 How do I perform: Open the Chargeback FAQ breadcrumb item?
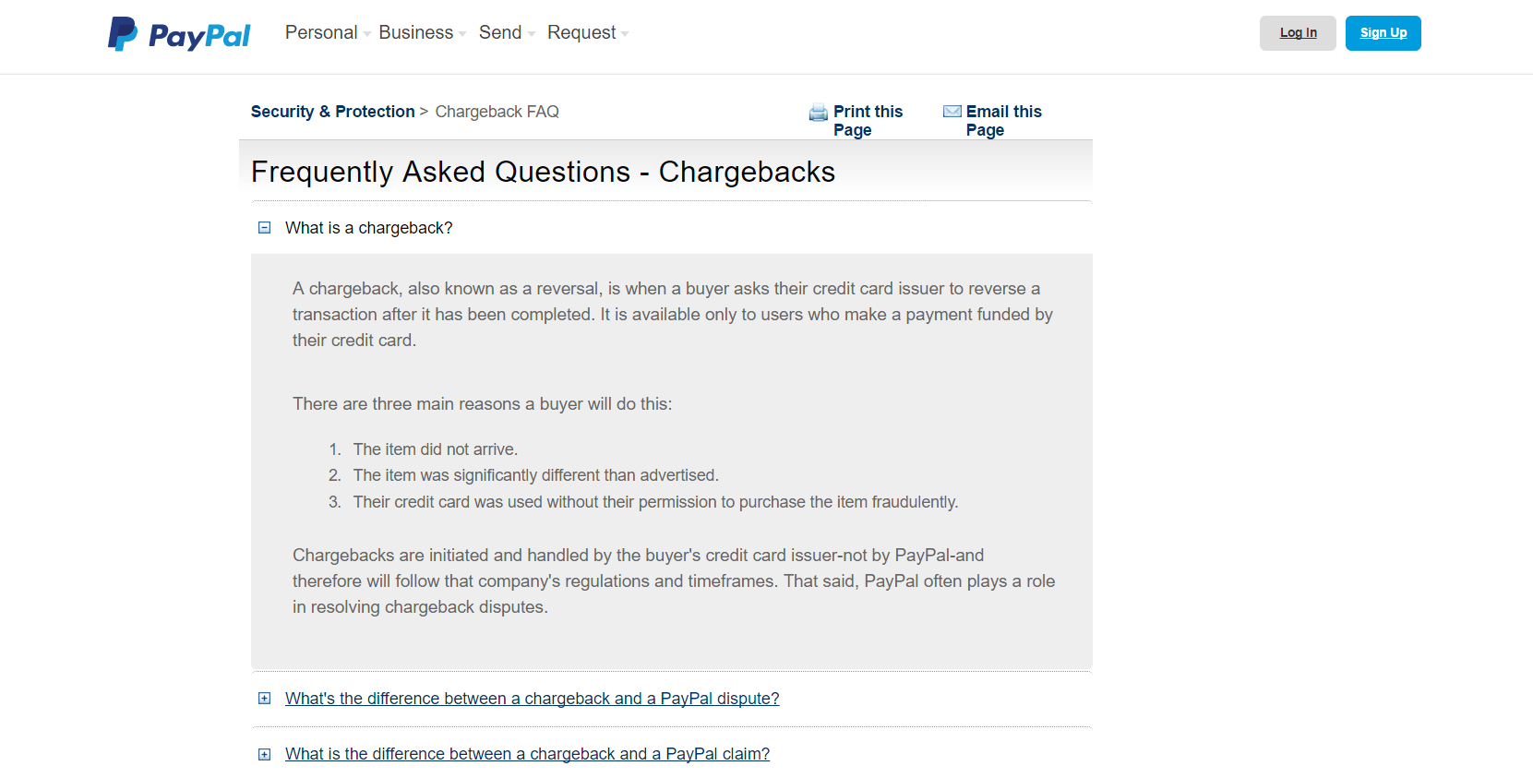[x=497, y=111]
